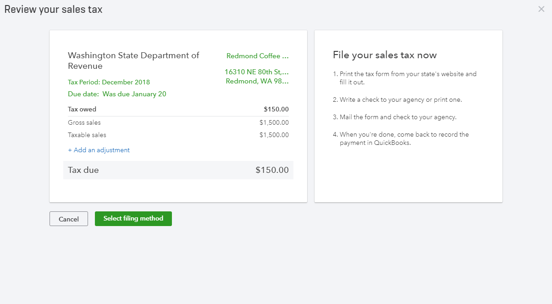This screenshot has height=304, width=552.
Task: Click the Gross sales row label
Action: (84, 122)
